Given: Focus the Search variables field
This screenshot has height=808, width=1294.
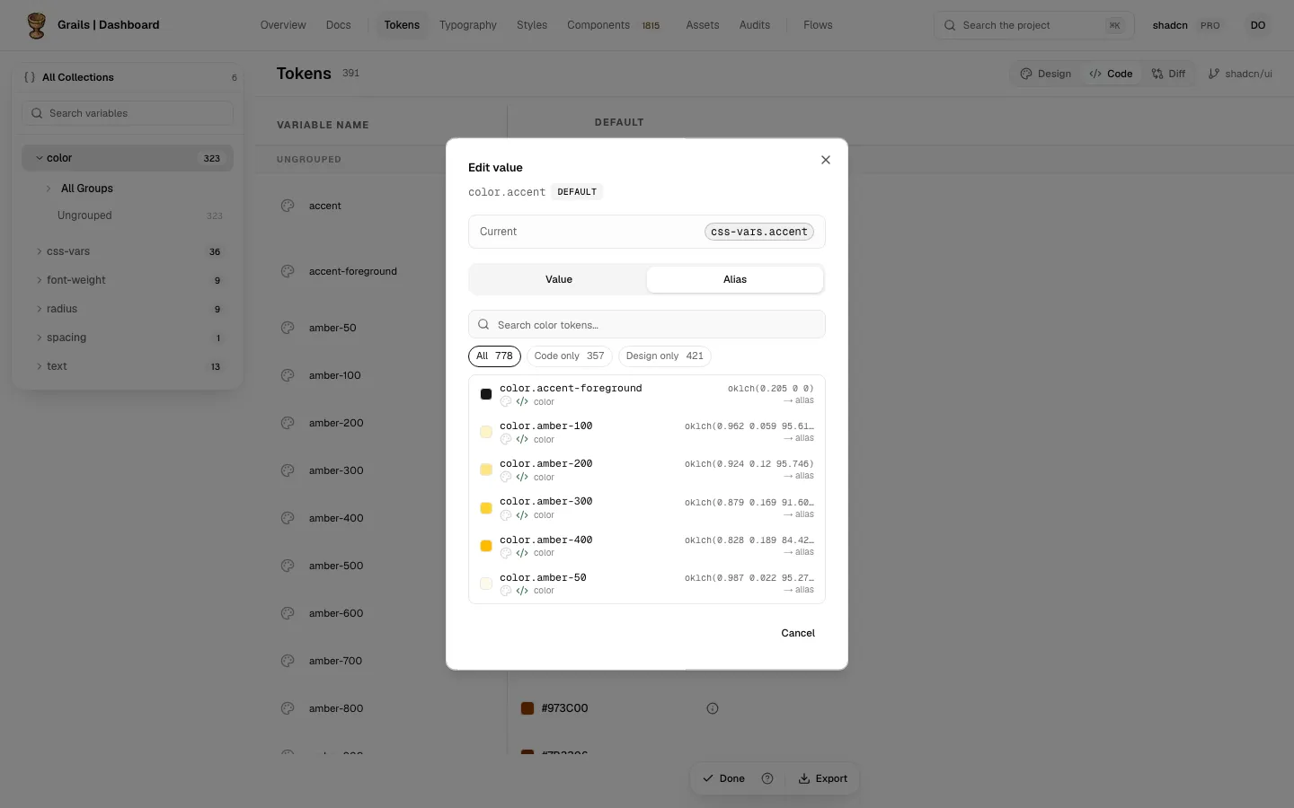Looking at the screenshot, I should (x=128, y=113).
